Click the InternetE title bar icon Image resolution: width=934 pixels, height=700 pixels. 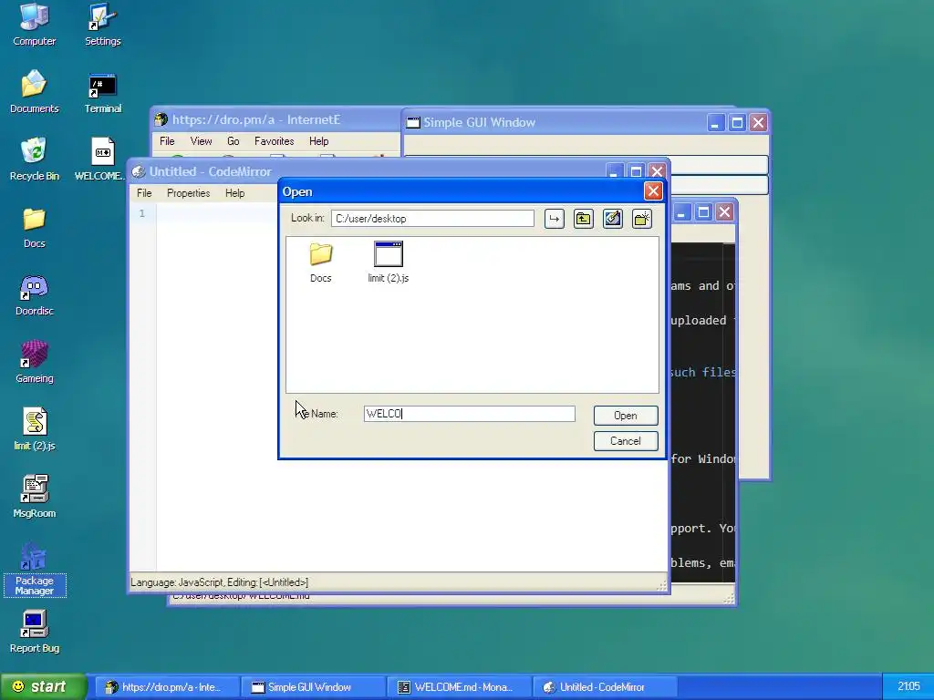tap(161, 119)
